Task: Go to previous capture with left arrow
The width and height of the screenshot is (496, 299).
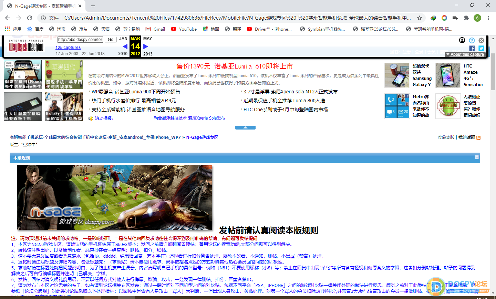Action: click(x=125, y=46)
